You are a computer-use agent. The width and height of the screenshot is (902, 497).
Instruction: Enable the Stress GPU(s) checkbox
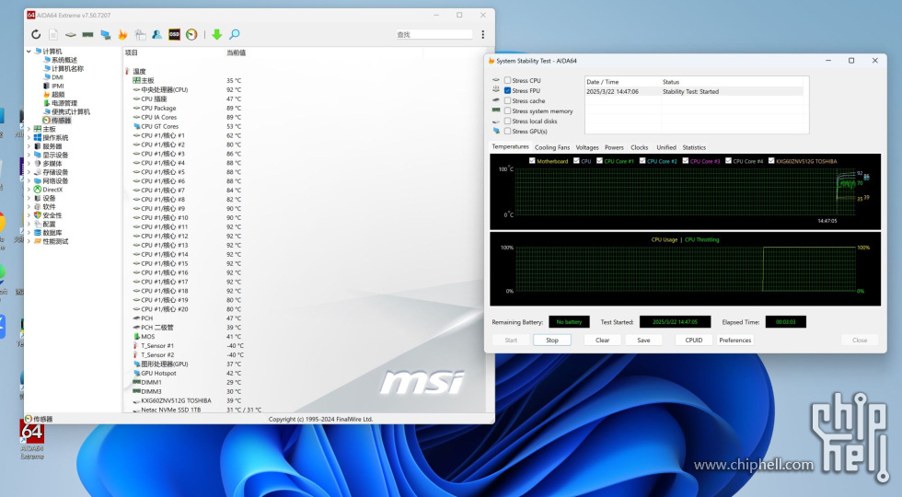[507, 131]
